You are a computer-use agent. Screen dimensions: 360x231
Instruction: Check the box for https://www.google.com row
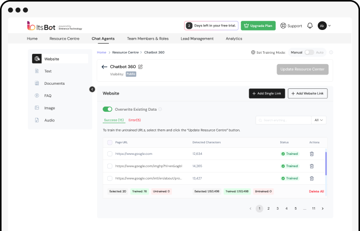110,154
